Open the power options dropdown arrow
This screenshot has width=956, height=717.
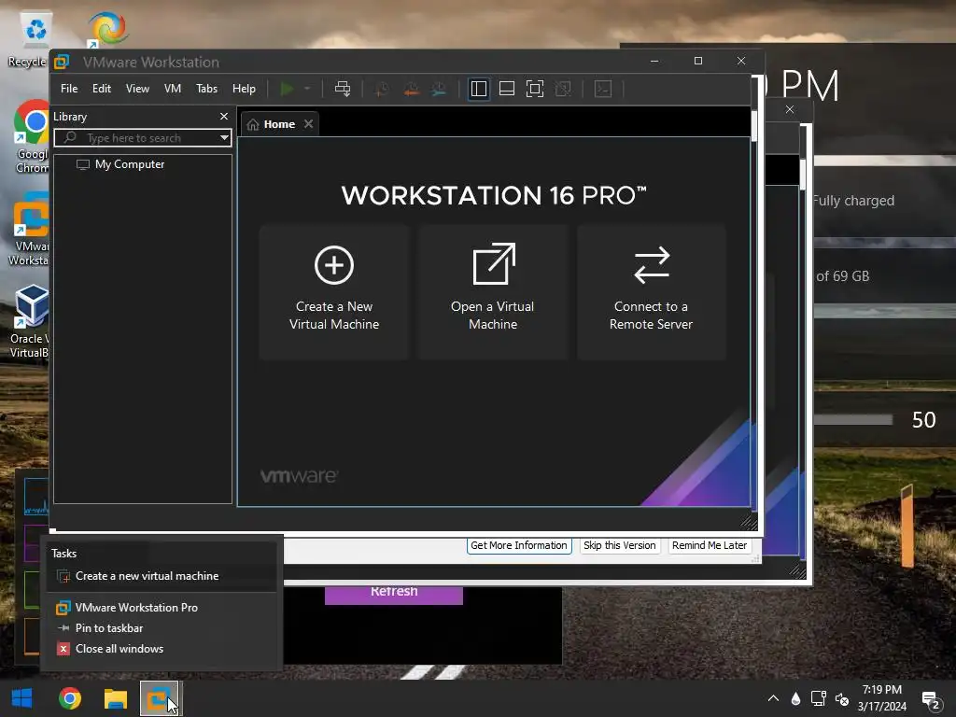click(307, 89)
